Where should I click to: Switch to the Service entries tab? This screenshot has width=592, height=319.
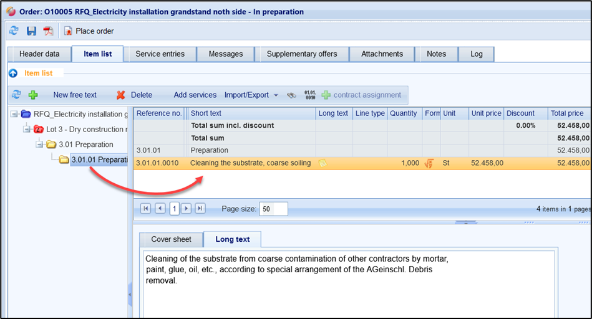coord(160,54)
